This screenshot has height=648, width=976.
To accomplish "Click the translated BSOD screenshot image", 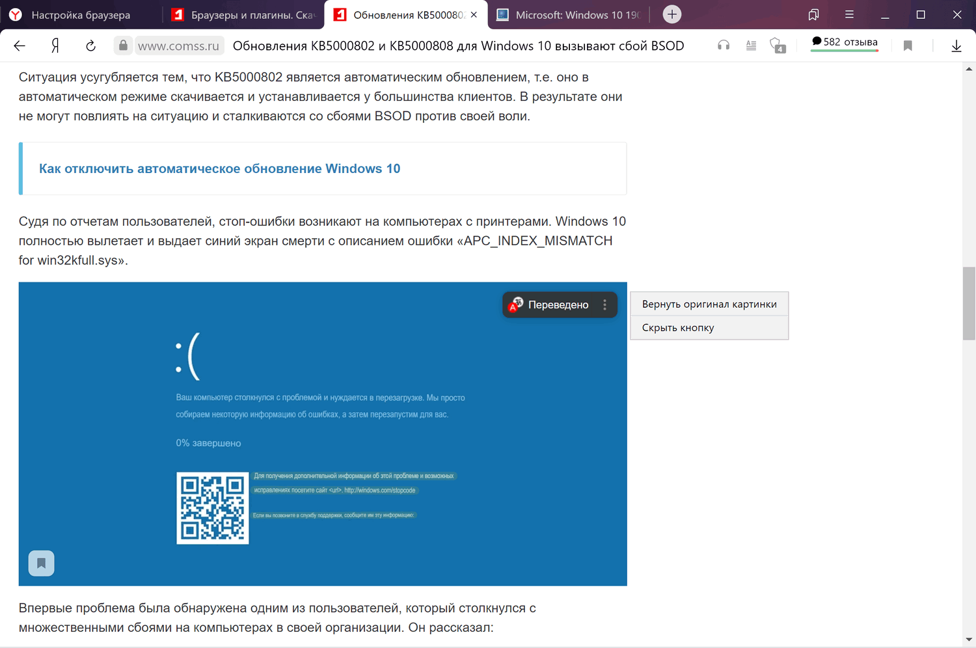I will coord(323,434).
